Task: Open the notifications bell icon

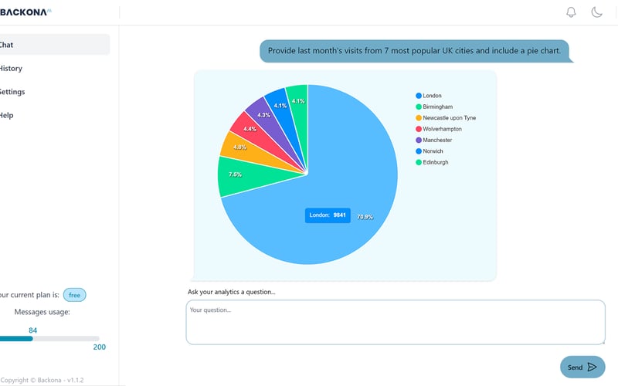Action: [571, 12]
